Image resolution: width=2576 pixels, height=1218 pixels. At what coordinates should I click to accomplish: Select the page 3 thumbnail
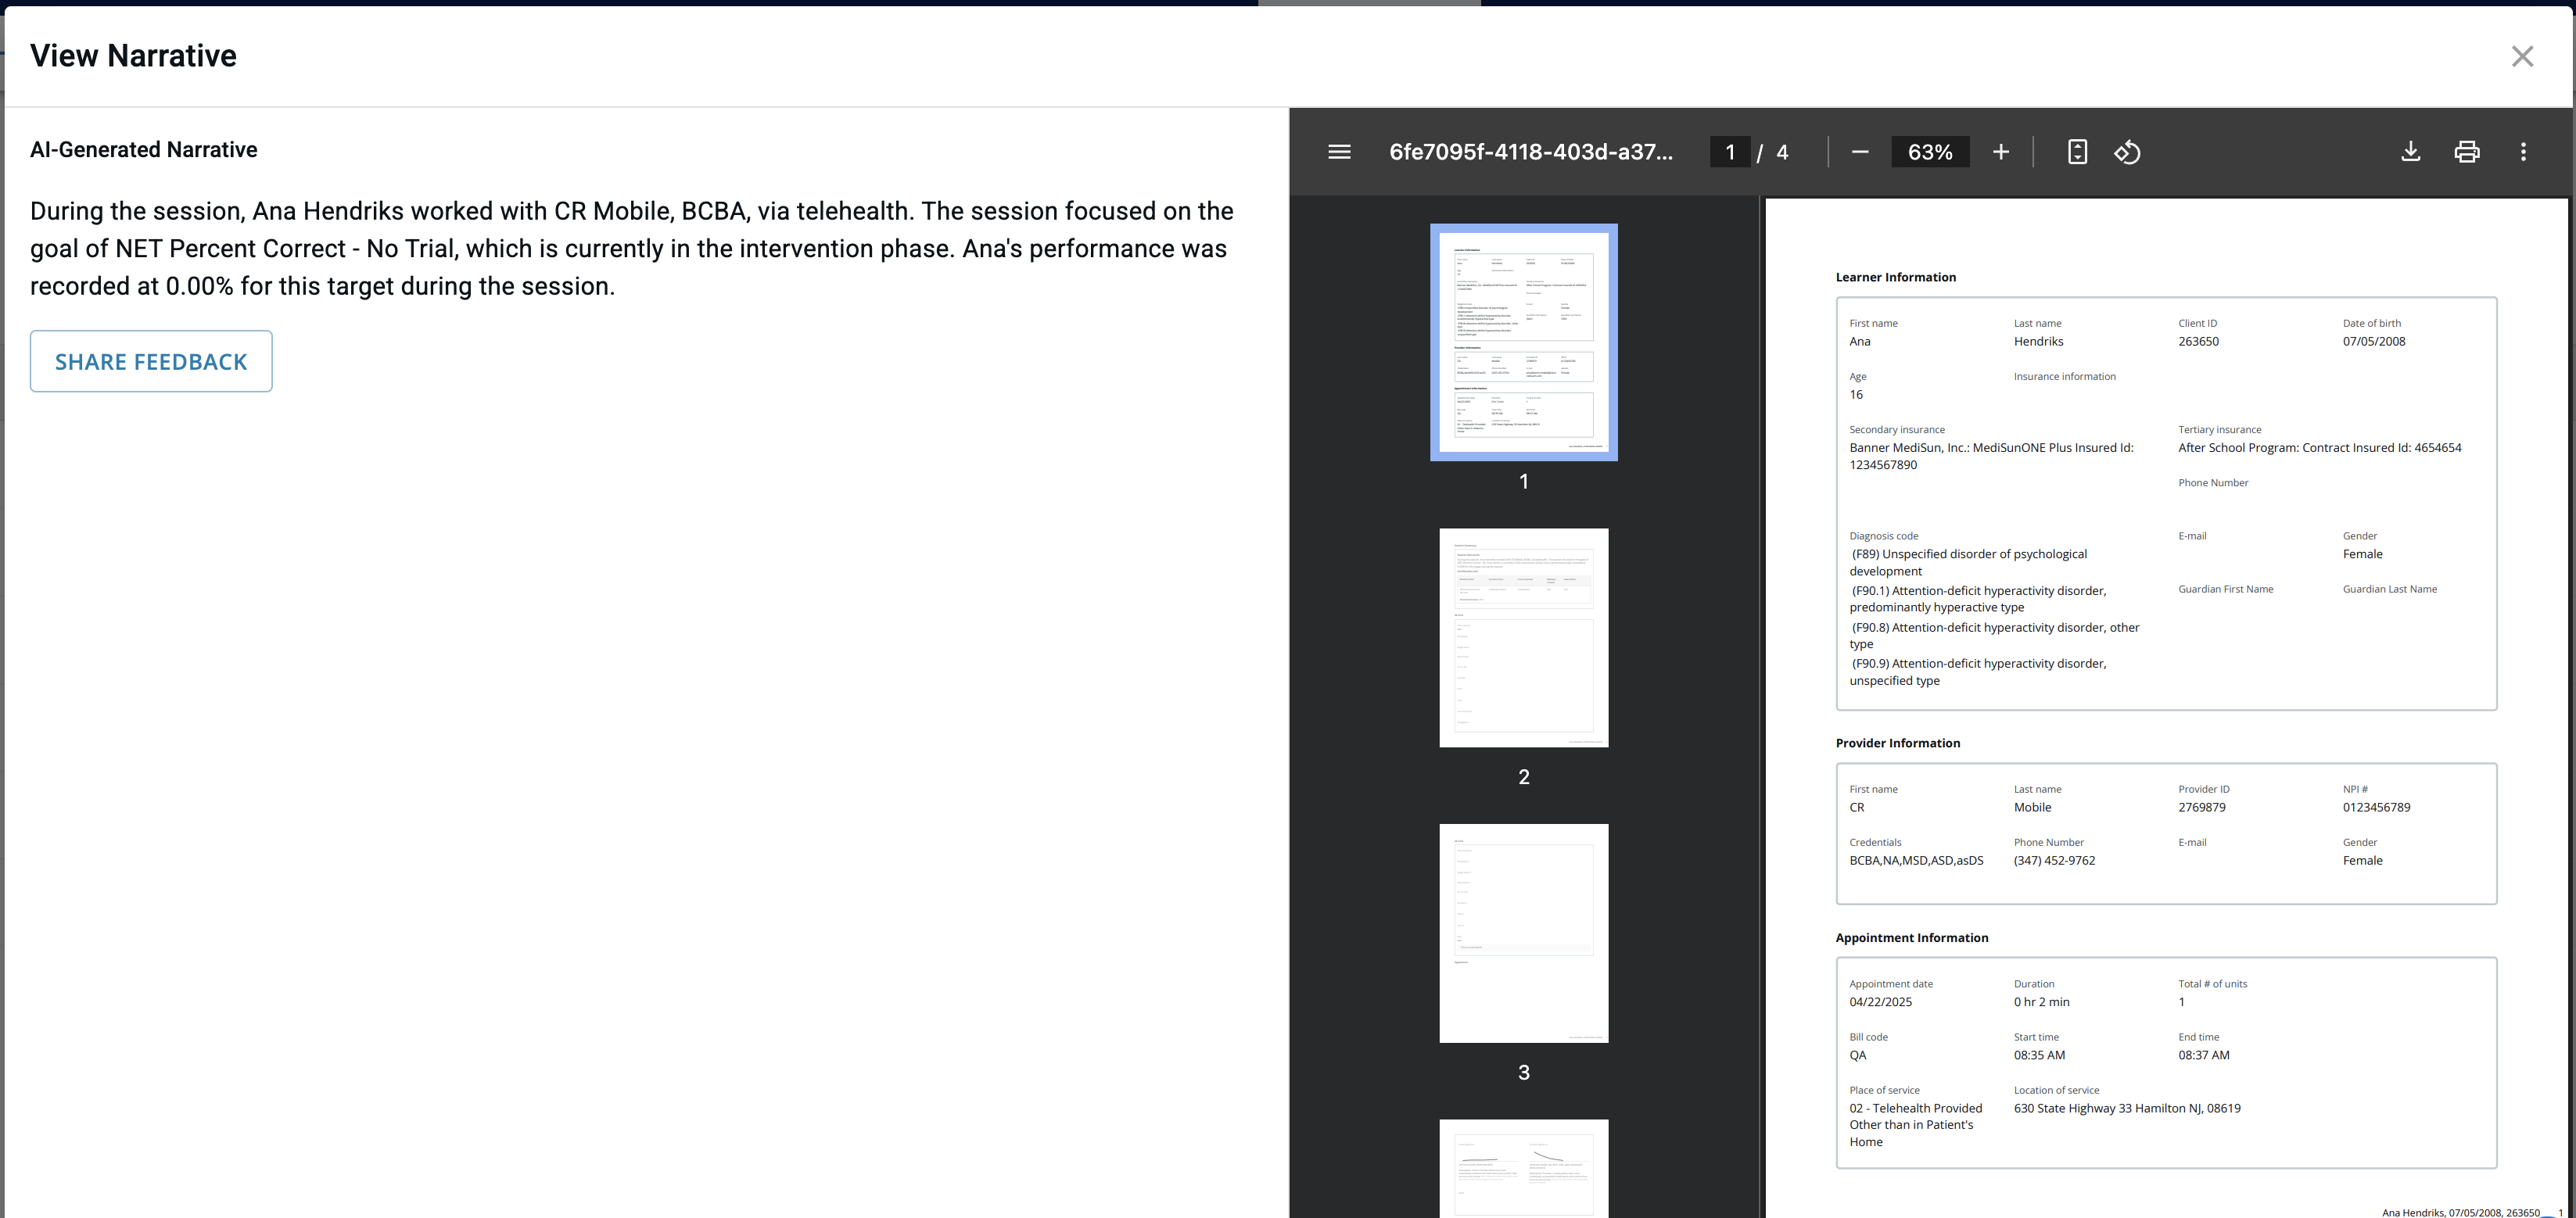1523,932
